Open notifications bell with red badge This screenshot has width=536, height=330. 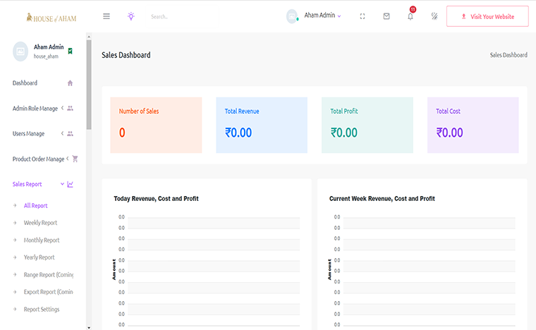click(410, 16)
